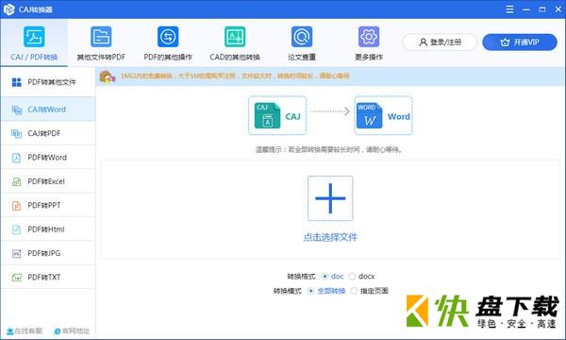Viewport: 566px width, 340px height.
Task: Select the 全部转换 mode radio button
Action: [310, 291]
